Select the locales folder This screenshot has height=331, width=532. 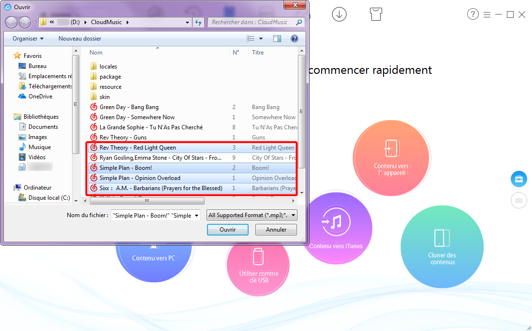pyautogui.click(x=104, y=66)
